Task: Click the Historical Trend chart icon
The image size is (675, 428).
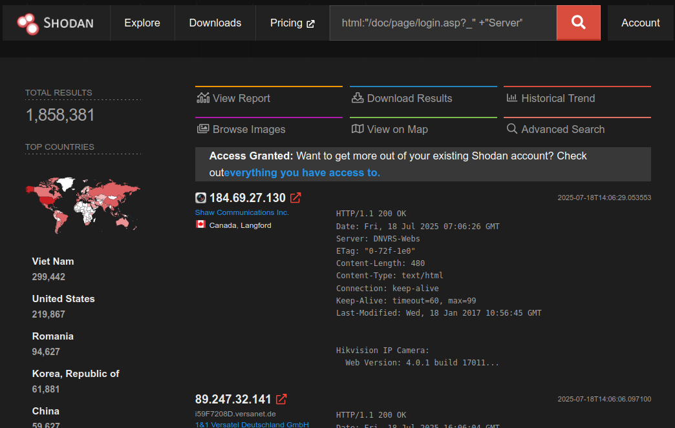Action: click(511, 97)
